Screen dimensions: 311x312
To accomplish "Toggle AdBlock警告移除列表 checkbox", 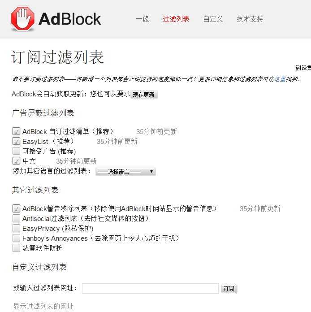I will pyautogui.click(x=17, y=209).
